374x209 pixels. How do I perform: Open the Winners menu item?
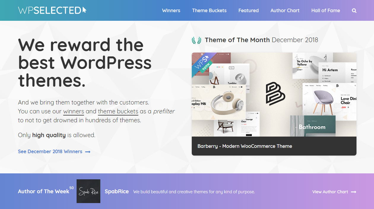click(171, 10)
